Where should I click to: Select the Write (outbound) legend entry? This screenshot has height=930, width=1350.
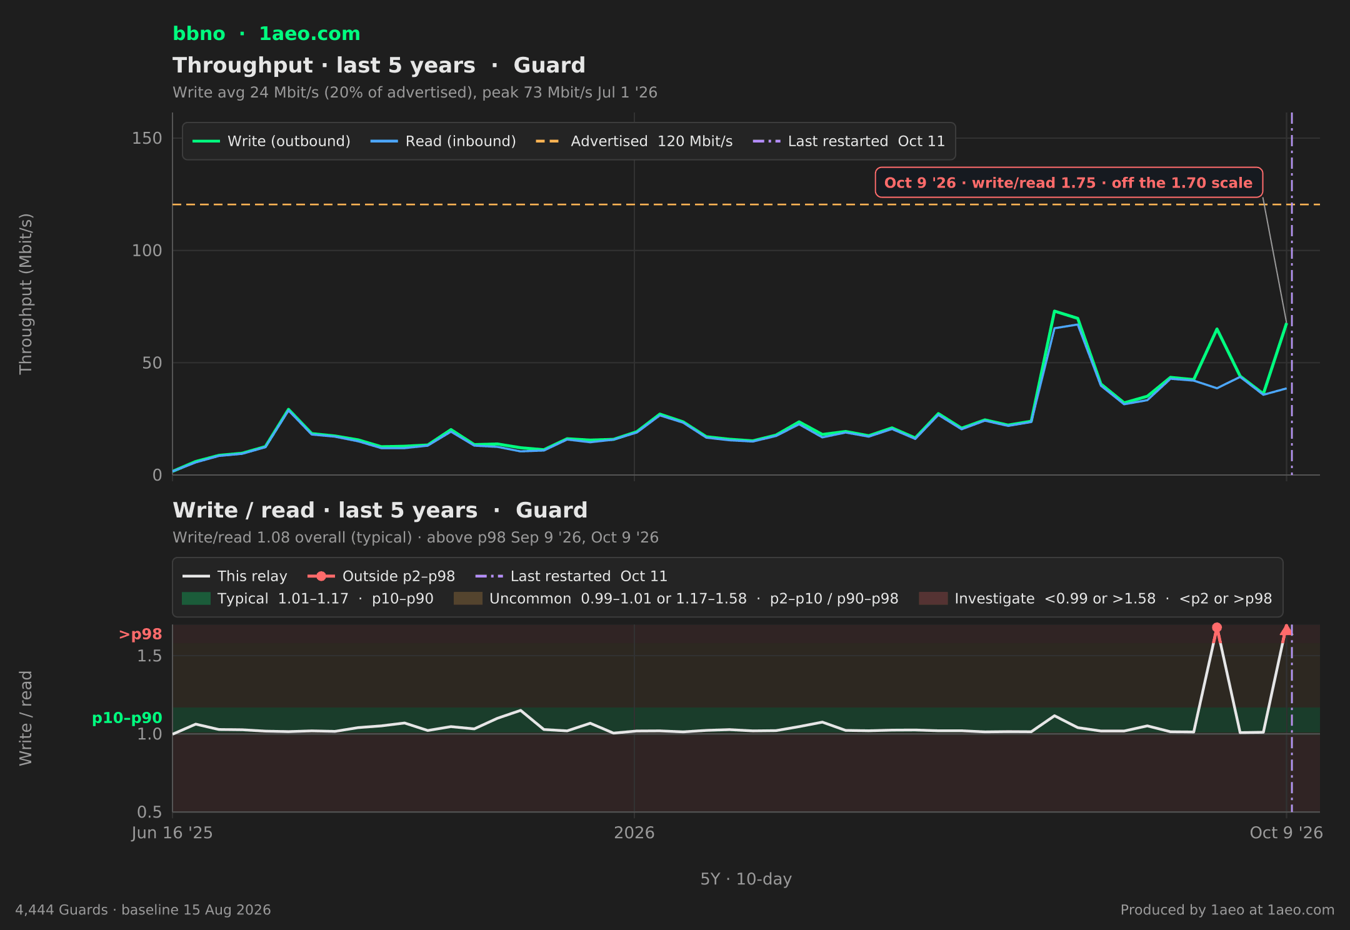(272, 141)
